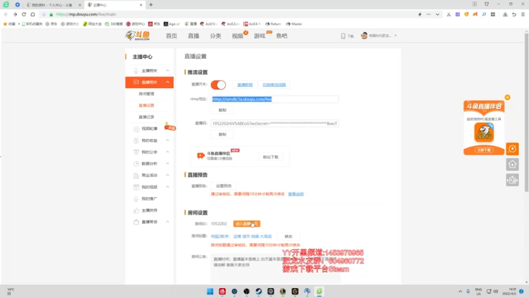
Task: Click the orange enter room button
Action: [x=247, y=224]
